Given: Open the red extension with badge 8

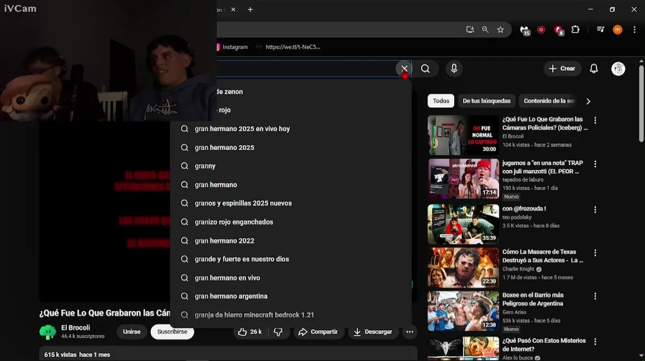Looking at the screenshot, I should pyautogui.click(x=559, y=30).
